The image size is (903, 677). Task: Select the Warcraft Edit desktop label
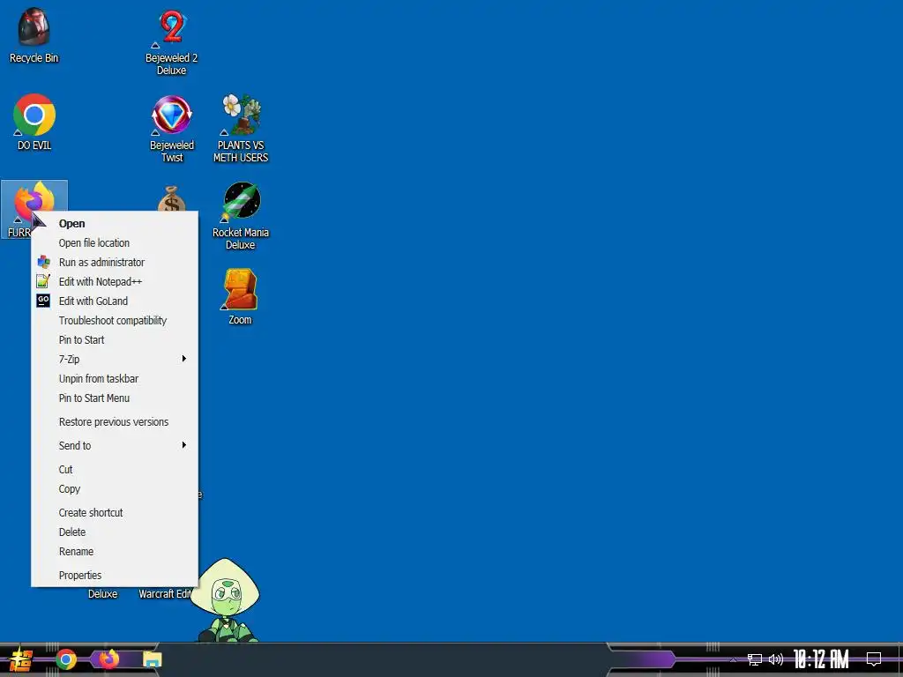pyautogui.click(x=165, y=594)
